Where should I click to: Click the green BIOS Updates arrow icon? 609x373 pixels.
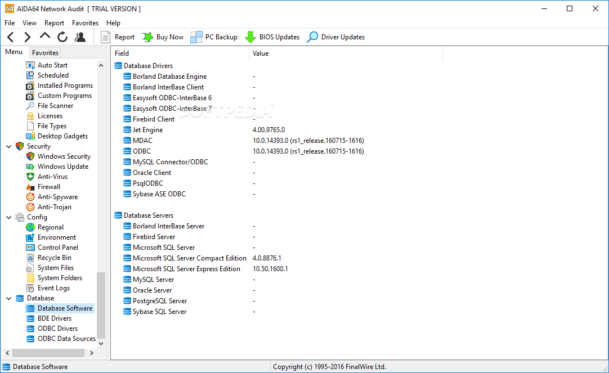click(250, 37)
